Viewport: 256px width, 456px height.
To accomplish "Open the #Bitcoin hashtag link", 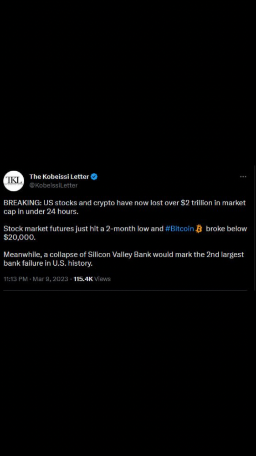I will 179,229.
